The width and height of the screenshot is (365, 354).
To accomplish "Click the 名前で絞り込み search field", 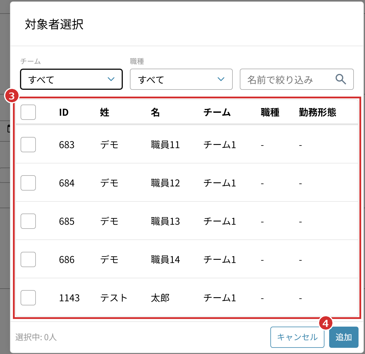I will point(297,79).
